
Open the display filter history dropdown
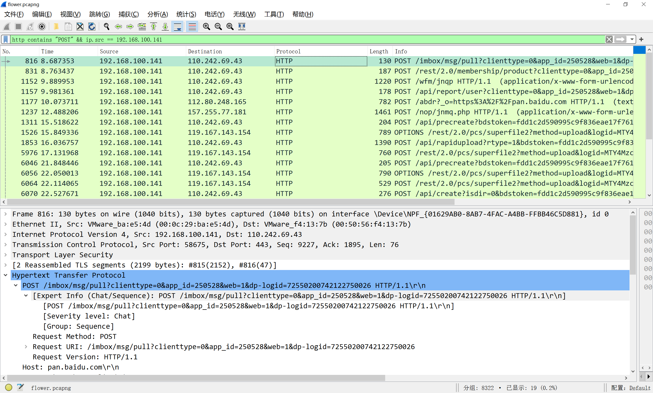[x=632, y=40]
